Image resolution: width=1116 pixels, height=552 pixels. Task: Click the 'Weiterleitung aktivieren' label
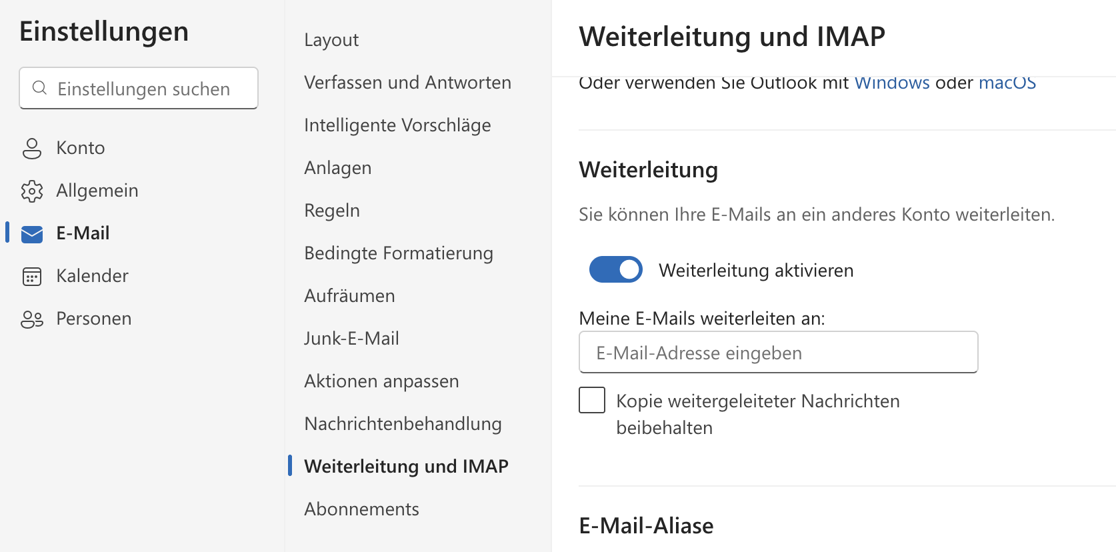point(756,270)
